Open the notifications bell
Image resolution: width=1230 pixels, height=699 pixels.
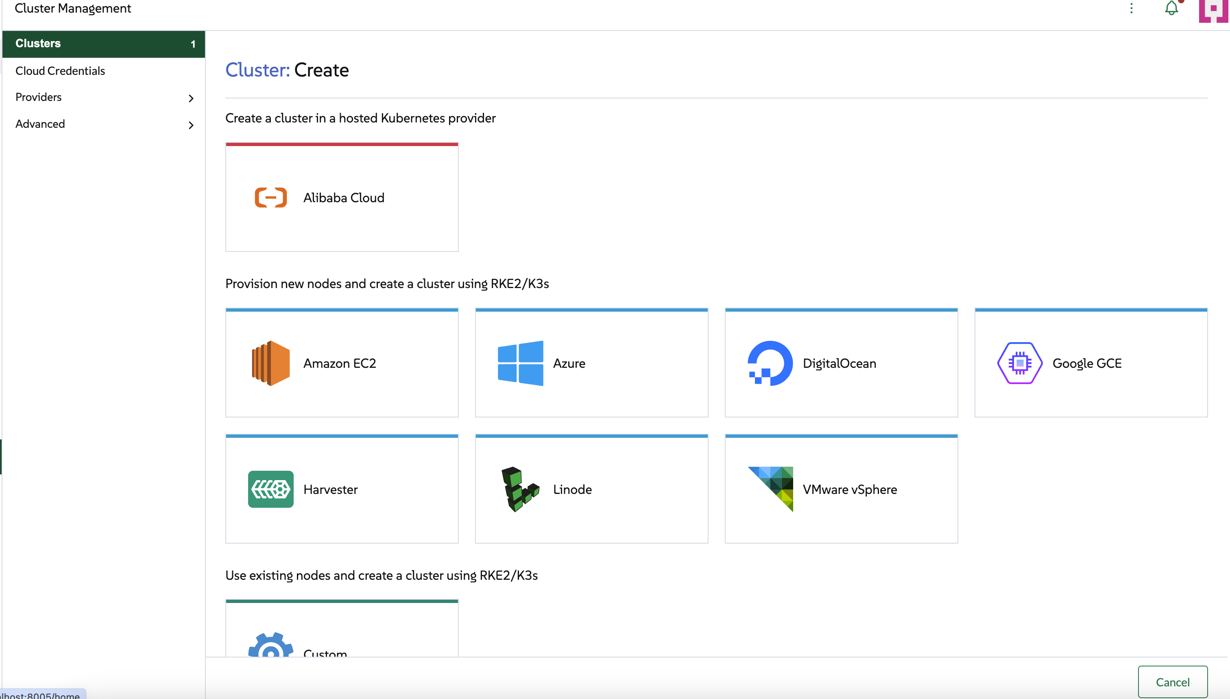tap(1171, 8)
